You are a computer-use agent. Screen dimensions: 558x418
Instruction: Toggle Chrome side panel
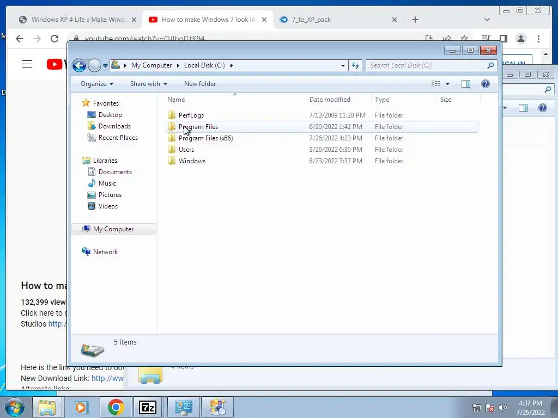click(x=503, y=39)
